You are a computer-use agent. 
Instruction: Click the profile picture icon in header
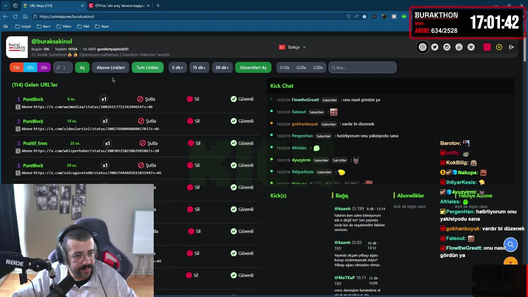point(471,47)
